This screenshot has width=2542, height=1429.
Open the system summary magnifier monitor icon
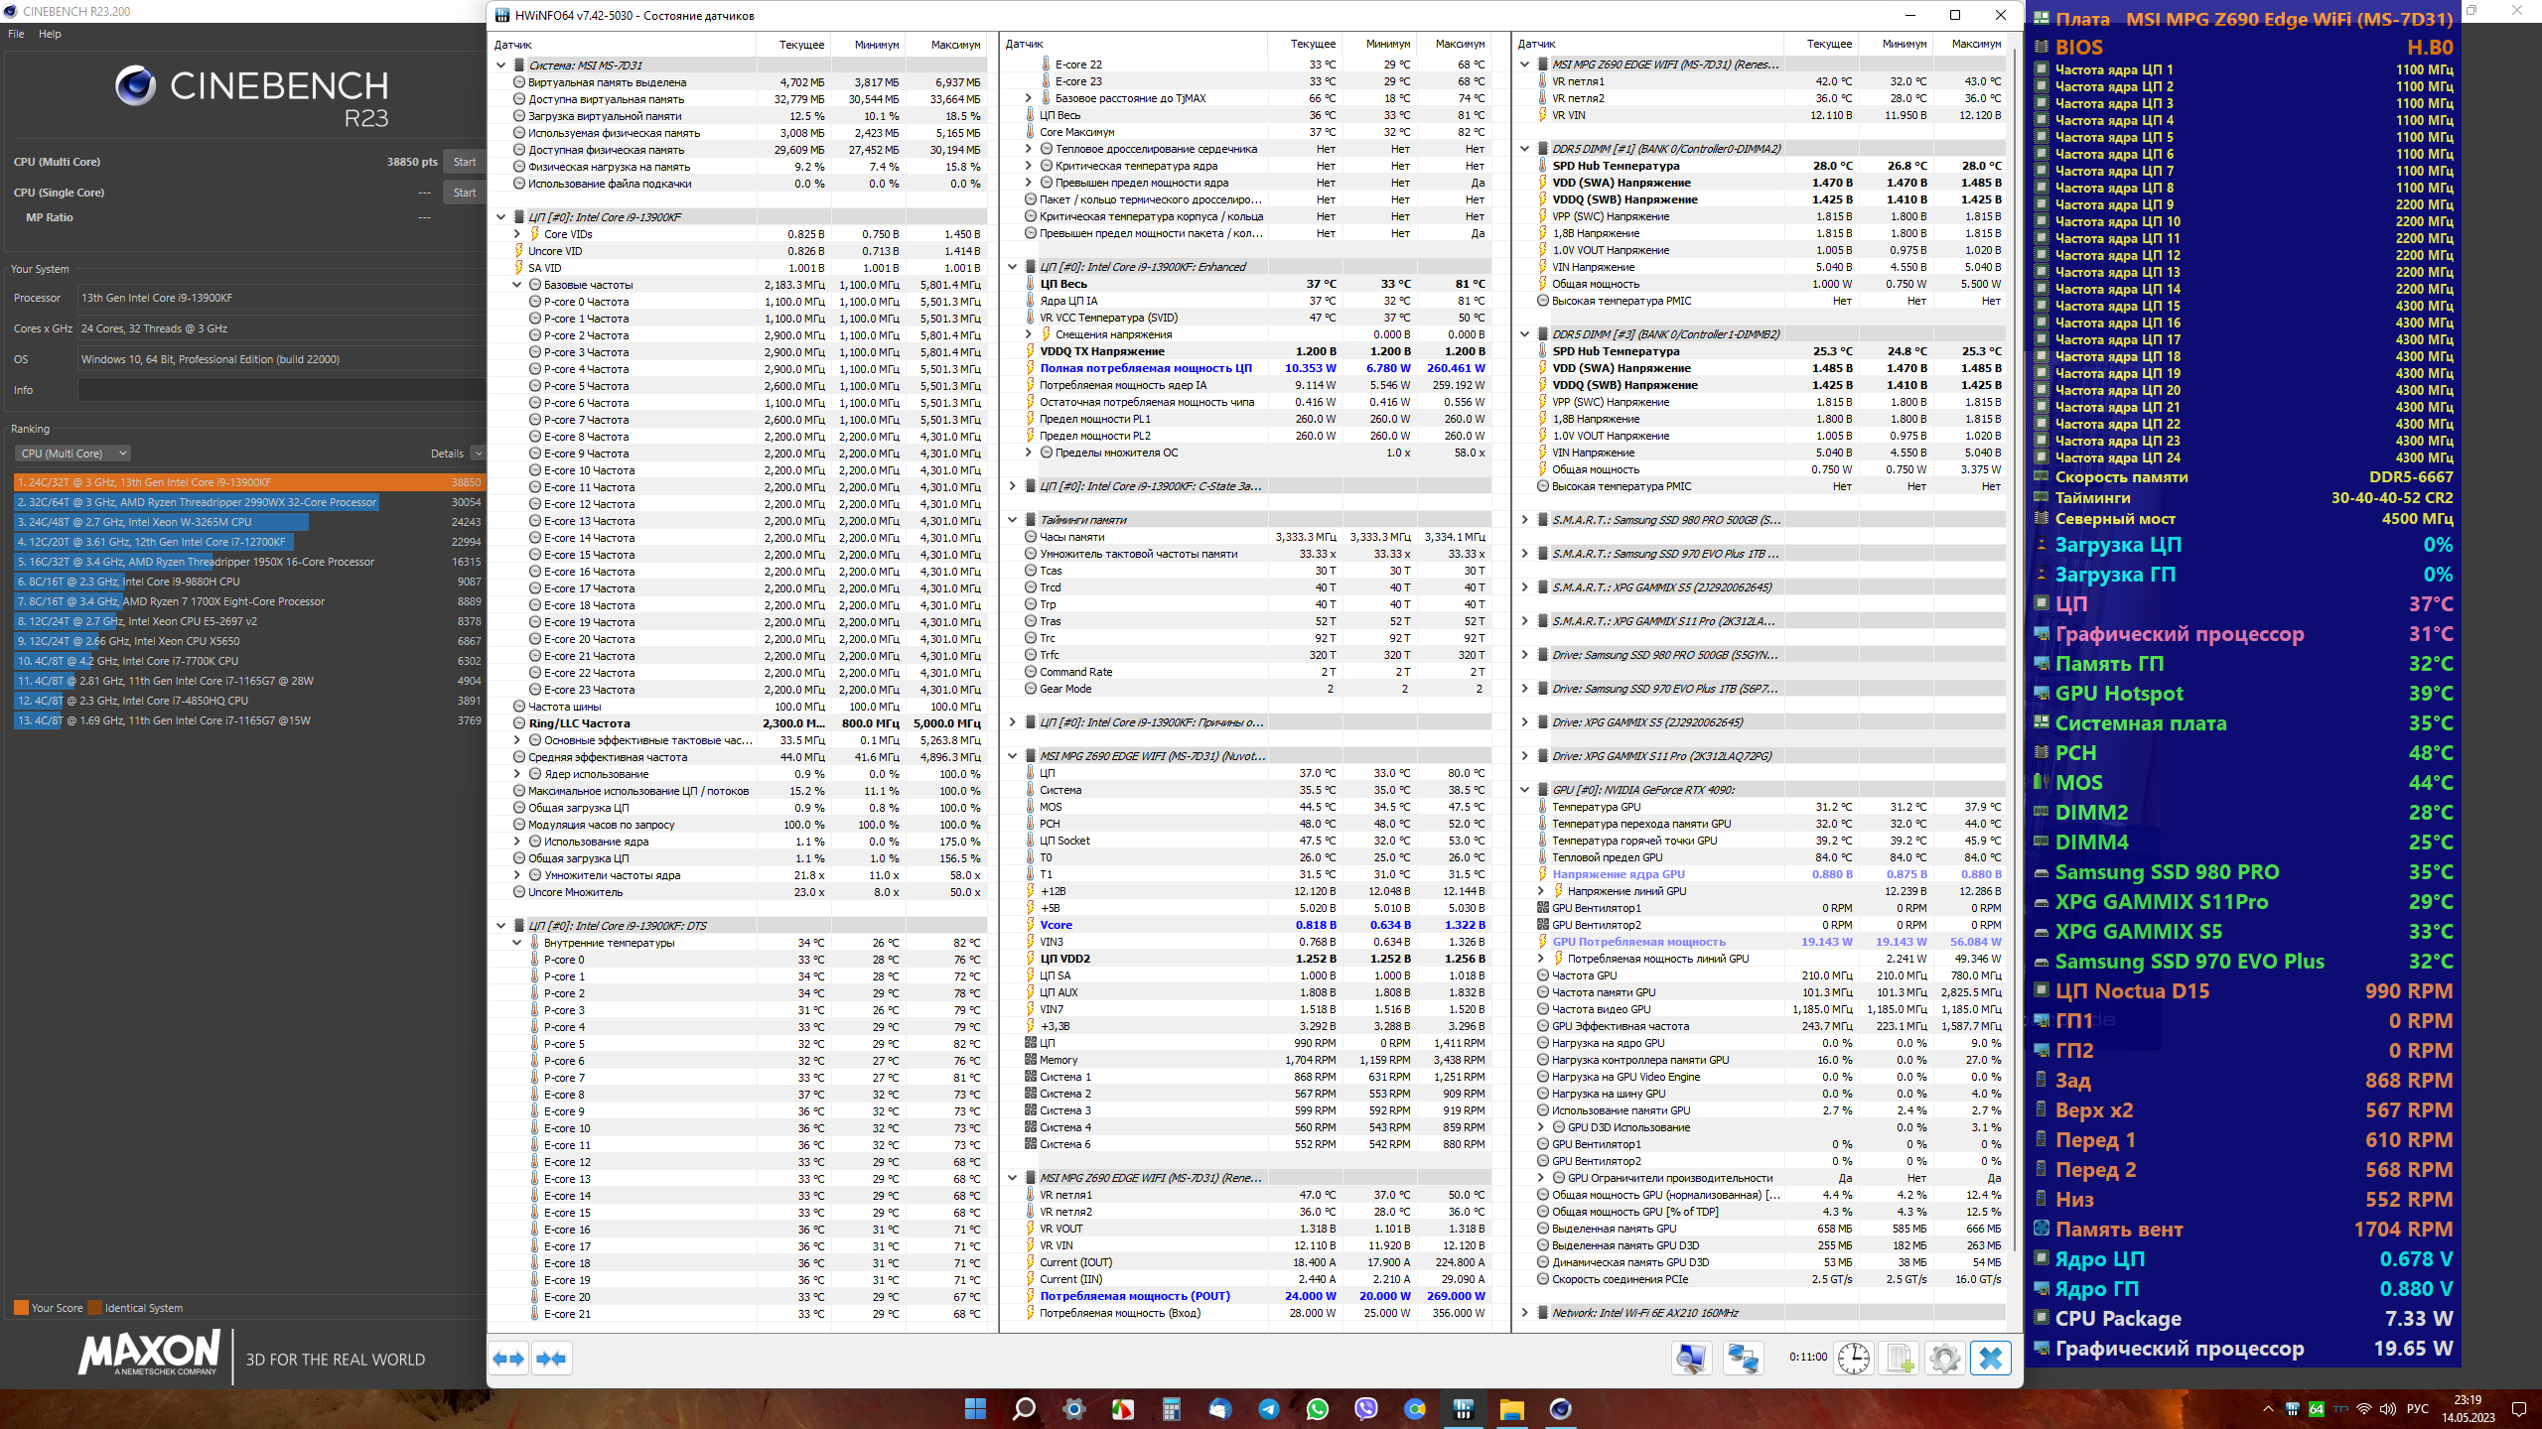tap(1691, 1358)
